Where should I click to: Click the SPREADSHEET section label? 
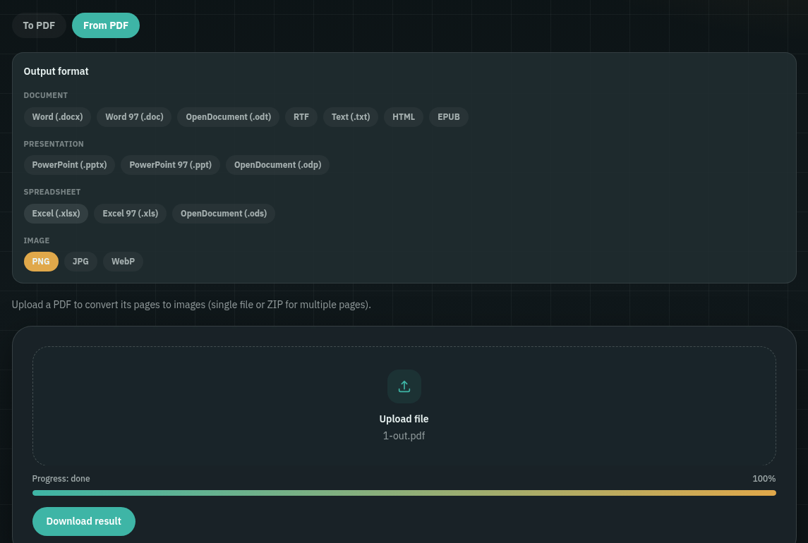coord(52,192)
